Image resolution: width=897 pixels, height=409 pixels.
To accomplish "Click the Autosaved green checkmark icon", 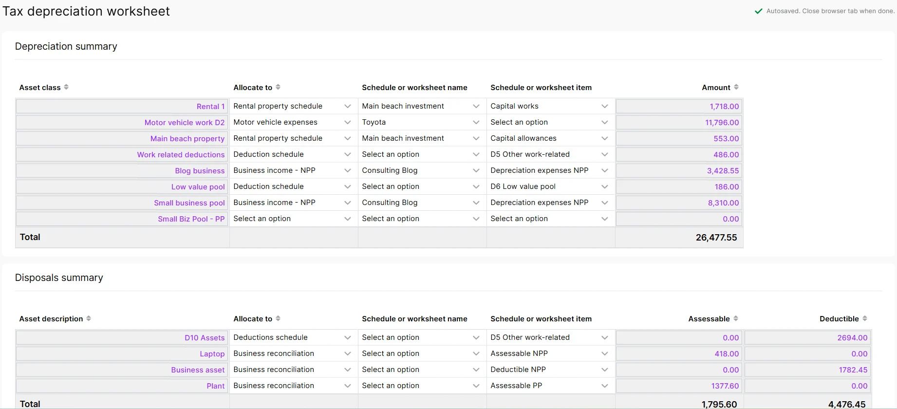I will click(x=758, y=11).
